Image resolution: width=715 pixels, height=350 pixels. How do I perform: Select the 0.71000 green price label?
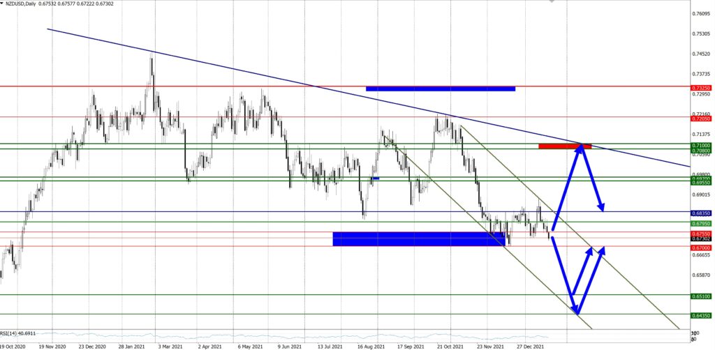click(701, 144)
